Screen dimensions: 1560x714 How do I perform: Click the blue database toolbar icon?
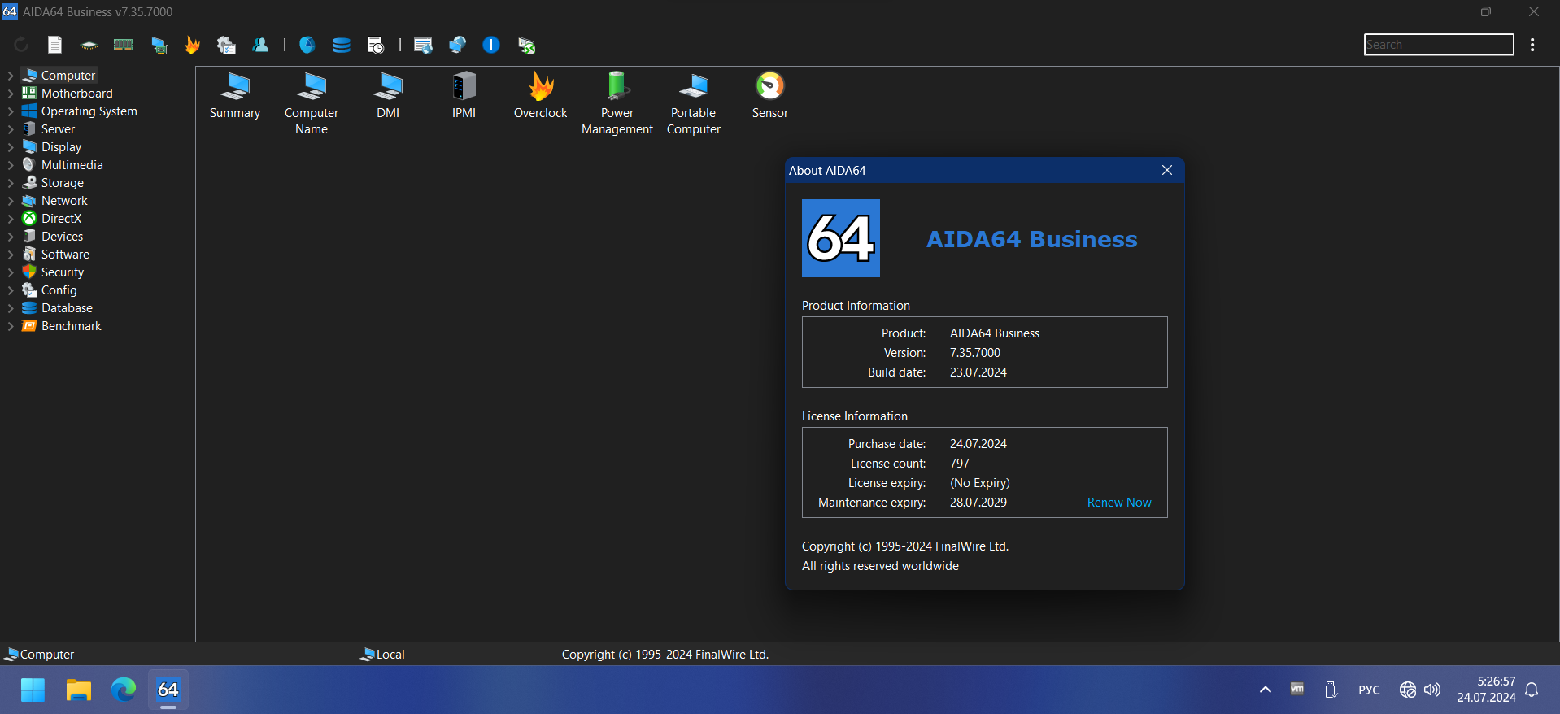click(x=341, y=45)
